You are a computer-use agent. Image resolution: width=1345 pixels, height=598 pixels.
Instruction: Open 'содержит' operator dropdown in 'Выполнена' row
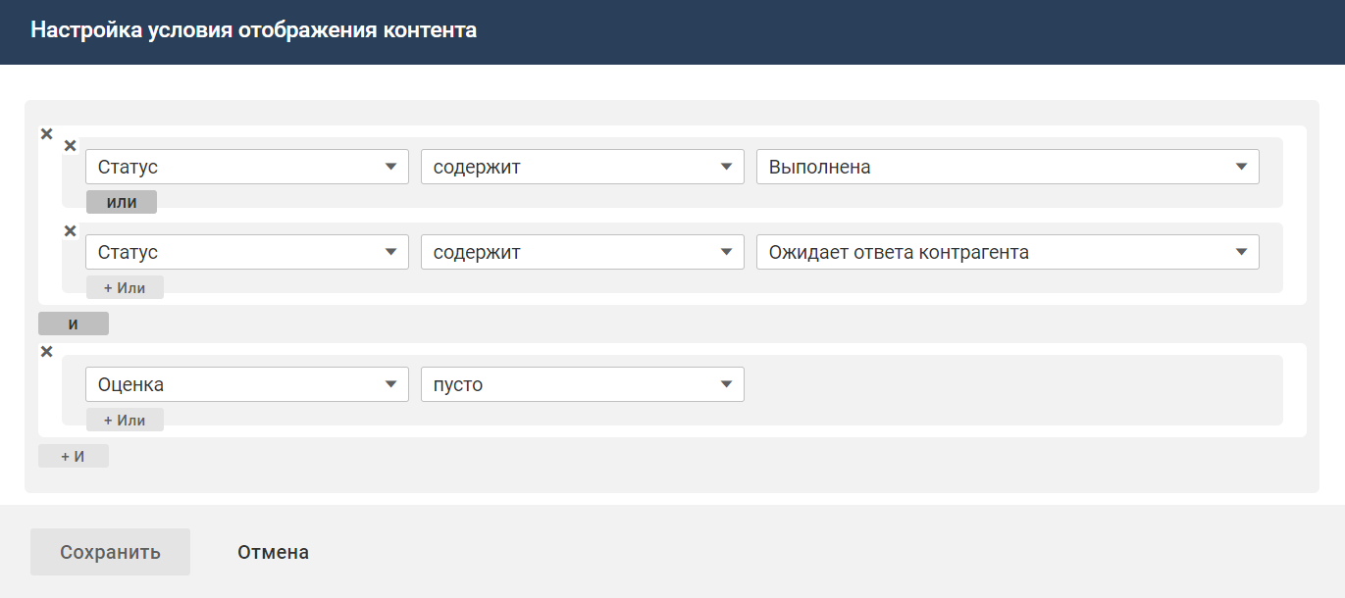[x=583, y=167]
